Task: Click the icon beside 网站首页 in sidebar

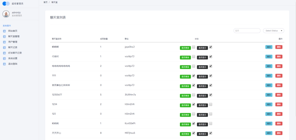Action: 4,31
